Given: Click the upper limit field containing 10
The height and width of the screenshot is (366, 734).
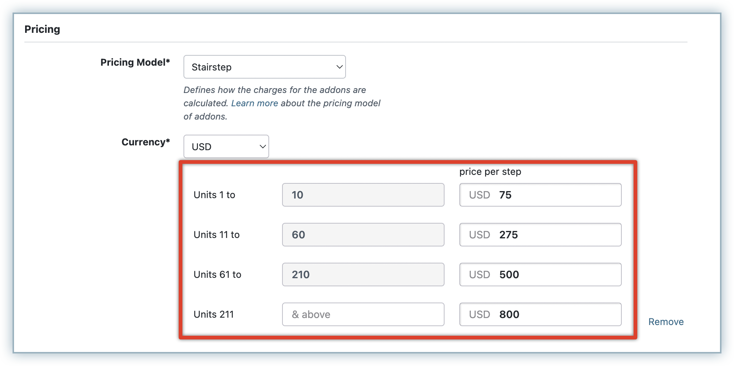Looking at the screenshot, I should [x=363, y=195].
